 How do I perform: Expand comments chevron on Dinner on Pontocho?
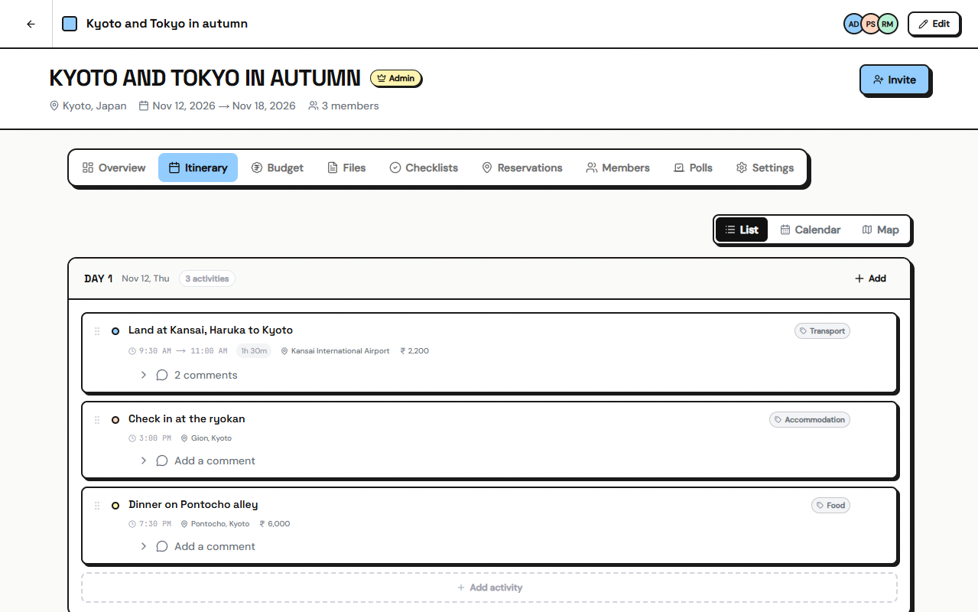pyautogui.click(x=143, y=546)
